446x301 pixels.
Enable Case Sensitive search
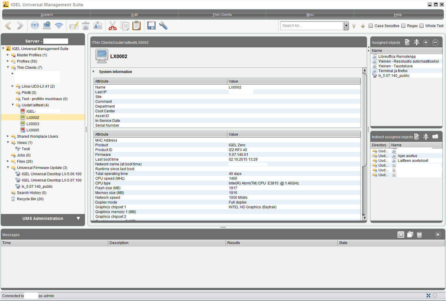pos(371,26)
